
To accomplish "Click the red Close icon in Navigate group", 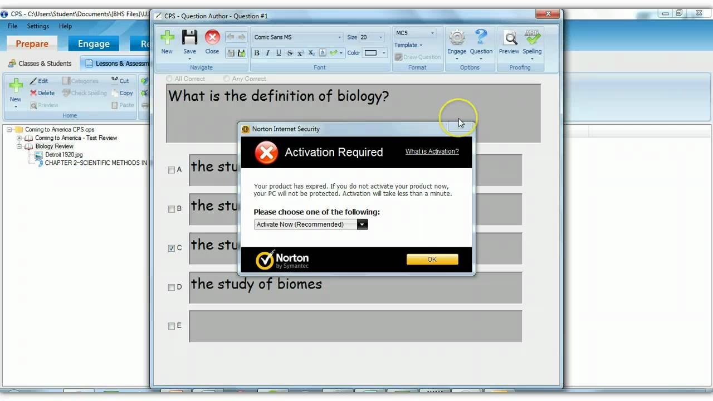I will pyautogui.click(x=212, y=37).
